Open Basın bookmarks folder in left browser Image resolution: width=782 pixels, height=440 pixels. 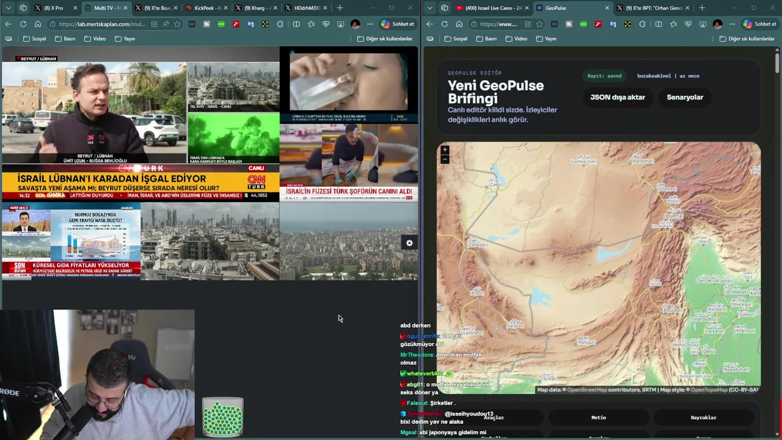[x=65, y=38]
